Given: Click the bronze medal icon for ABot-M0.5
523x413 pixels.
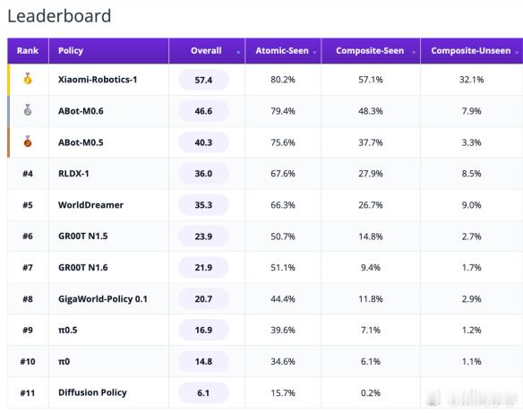Looking at the screenshot, I should click(x=28, y=142).
